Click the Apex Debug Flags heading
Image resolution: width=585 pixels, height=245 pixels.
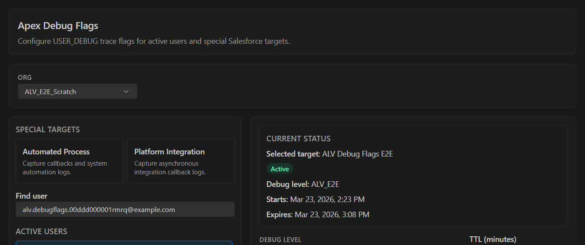58,26
